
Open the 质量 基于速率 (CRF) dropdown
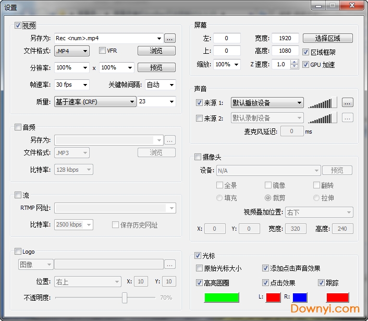[95, 102]
